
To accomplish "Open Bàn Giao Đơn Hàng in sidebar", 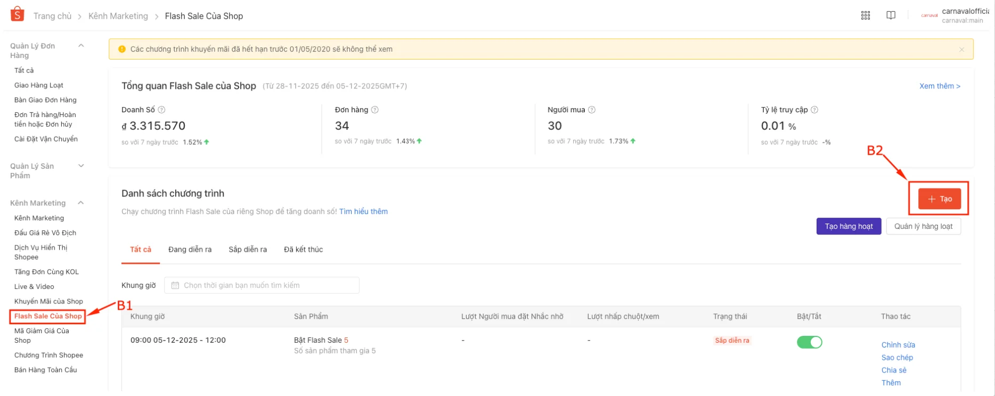I will [45, 100].
